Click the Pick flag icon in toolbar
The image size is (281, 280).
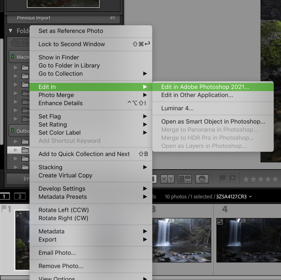[x=222, y=179]
